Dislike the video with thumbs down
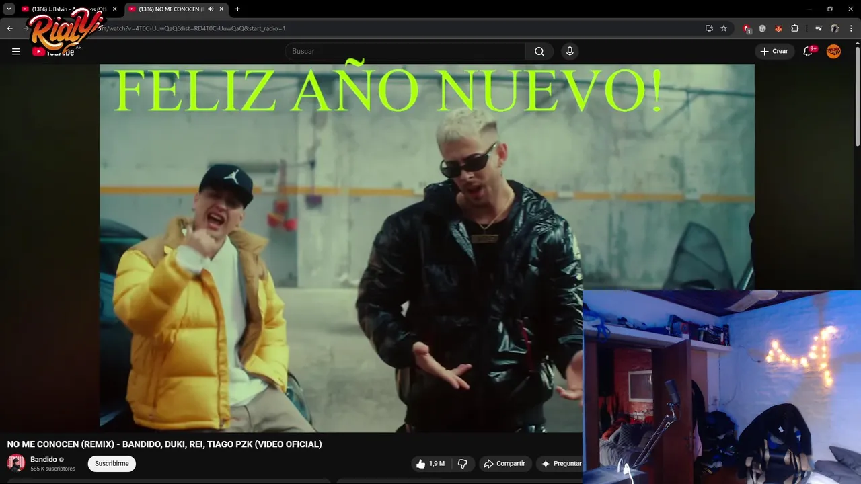This screenshot has width=861, height=484. (x=462, y=464)
